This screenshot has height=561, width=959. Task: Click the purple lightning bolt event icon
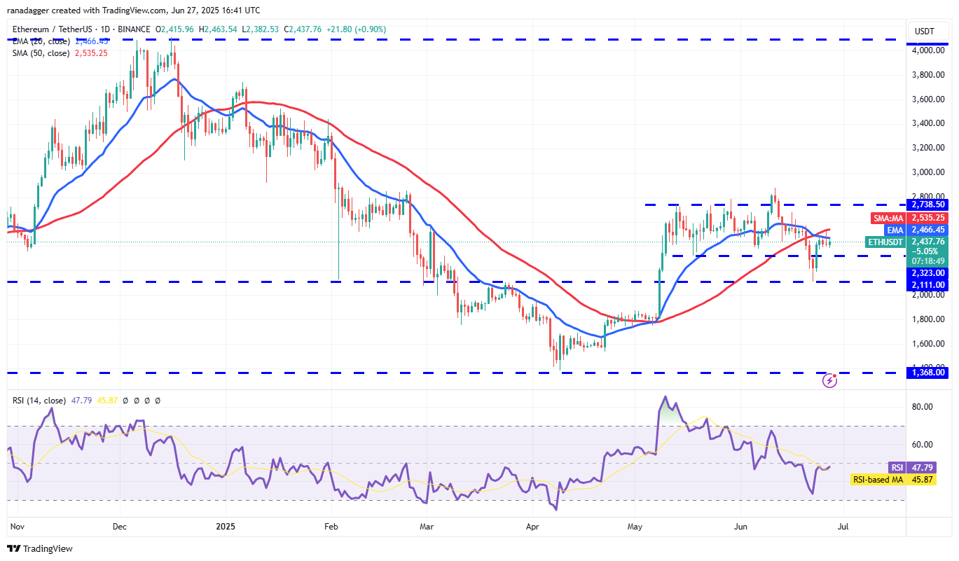pos(830,380)
